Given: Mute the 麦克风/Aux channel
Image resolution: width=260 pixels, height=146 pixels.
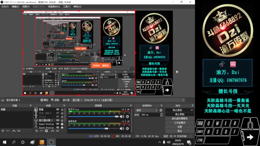Looking at the screenshot, I should (122, 116).
